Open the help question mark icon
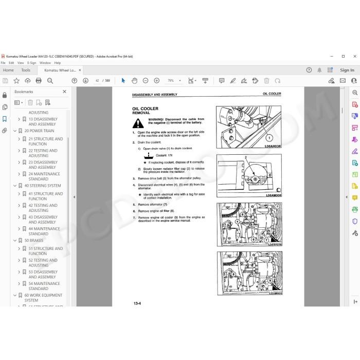360x360 pixels. tap(309, 70)
